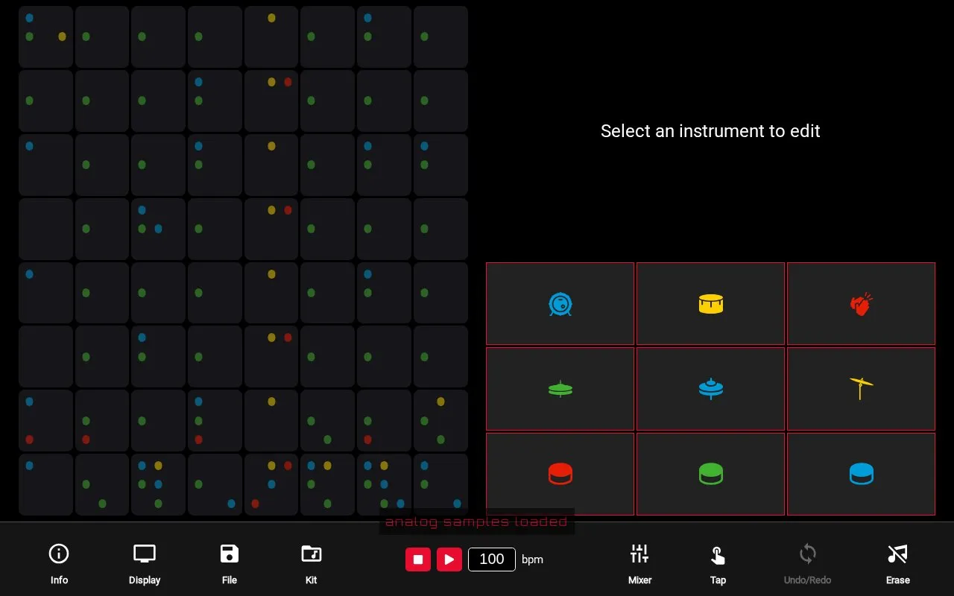Screen dimensions: 954x596
Task: Select the yellow snare drum instrument
Action: point(710,303)
